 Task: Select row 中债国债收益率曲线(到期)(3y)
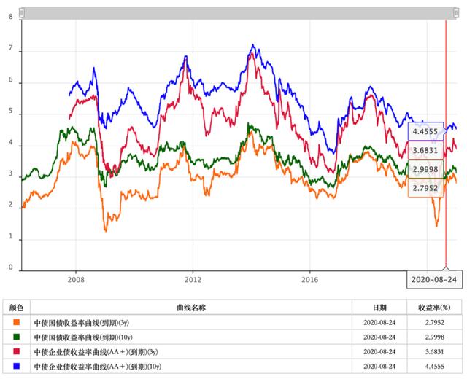point(233,322)
